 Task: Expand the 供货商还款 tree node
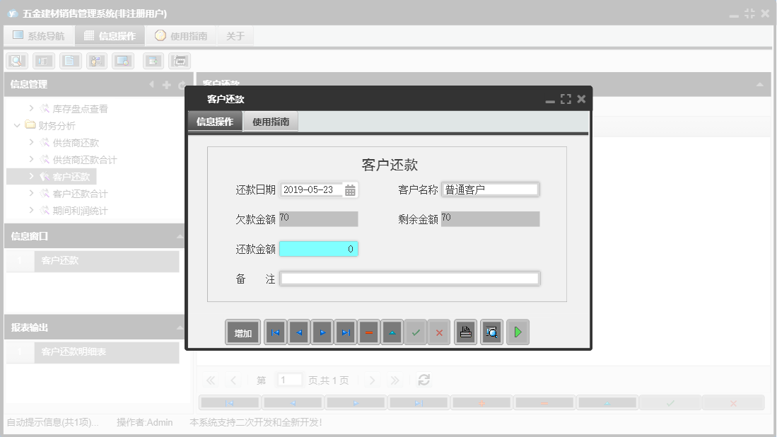[31, 141]
